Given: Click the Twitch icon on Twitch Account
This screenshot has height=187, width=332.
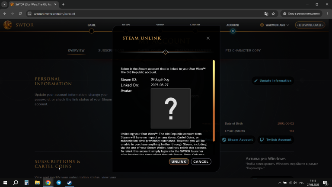Looking at the screenshot, I should (262, 140).
